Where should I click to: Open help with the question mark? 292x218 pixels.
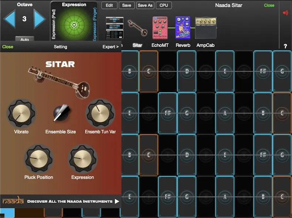coord(285,46)
